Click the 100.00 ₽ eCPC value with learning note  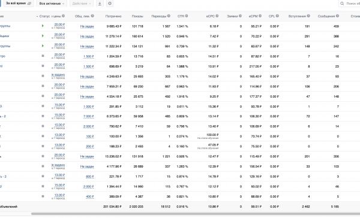coord(212,135)
